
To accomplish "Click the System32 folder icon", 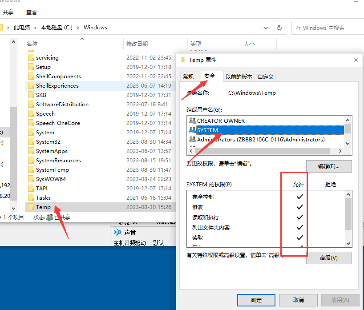I will (31, 141).
